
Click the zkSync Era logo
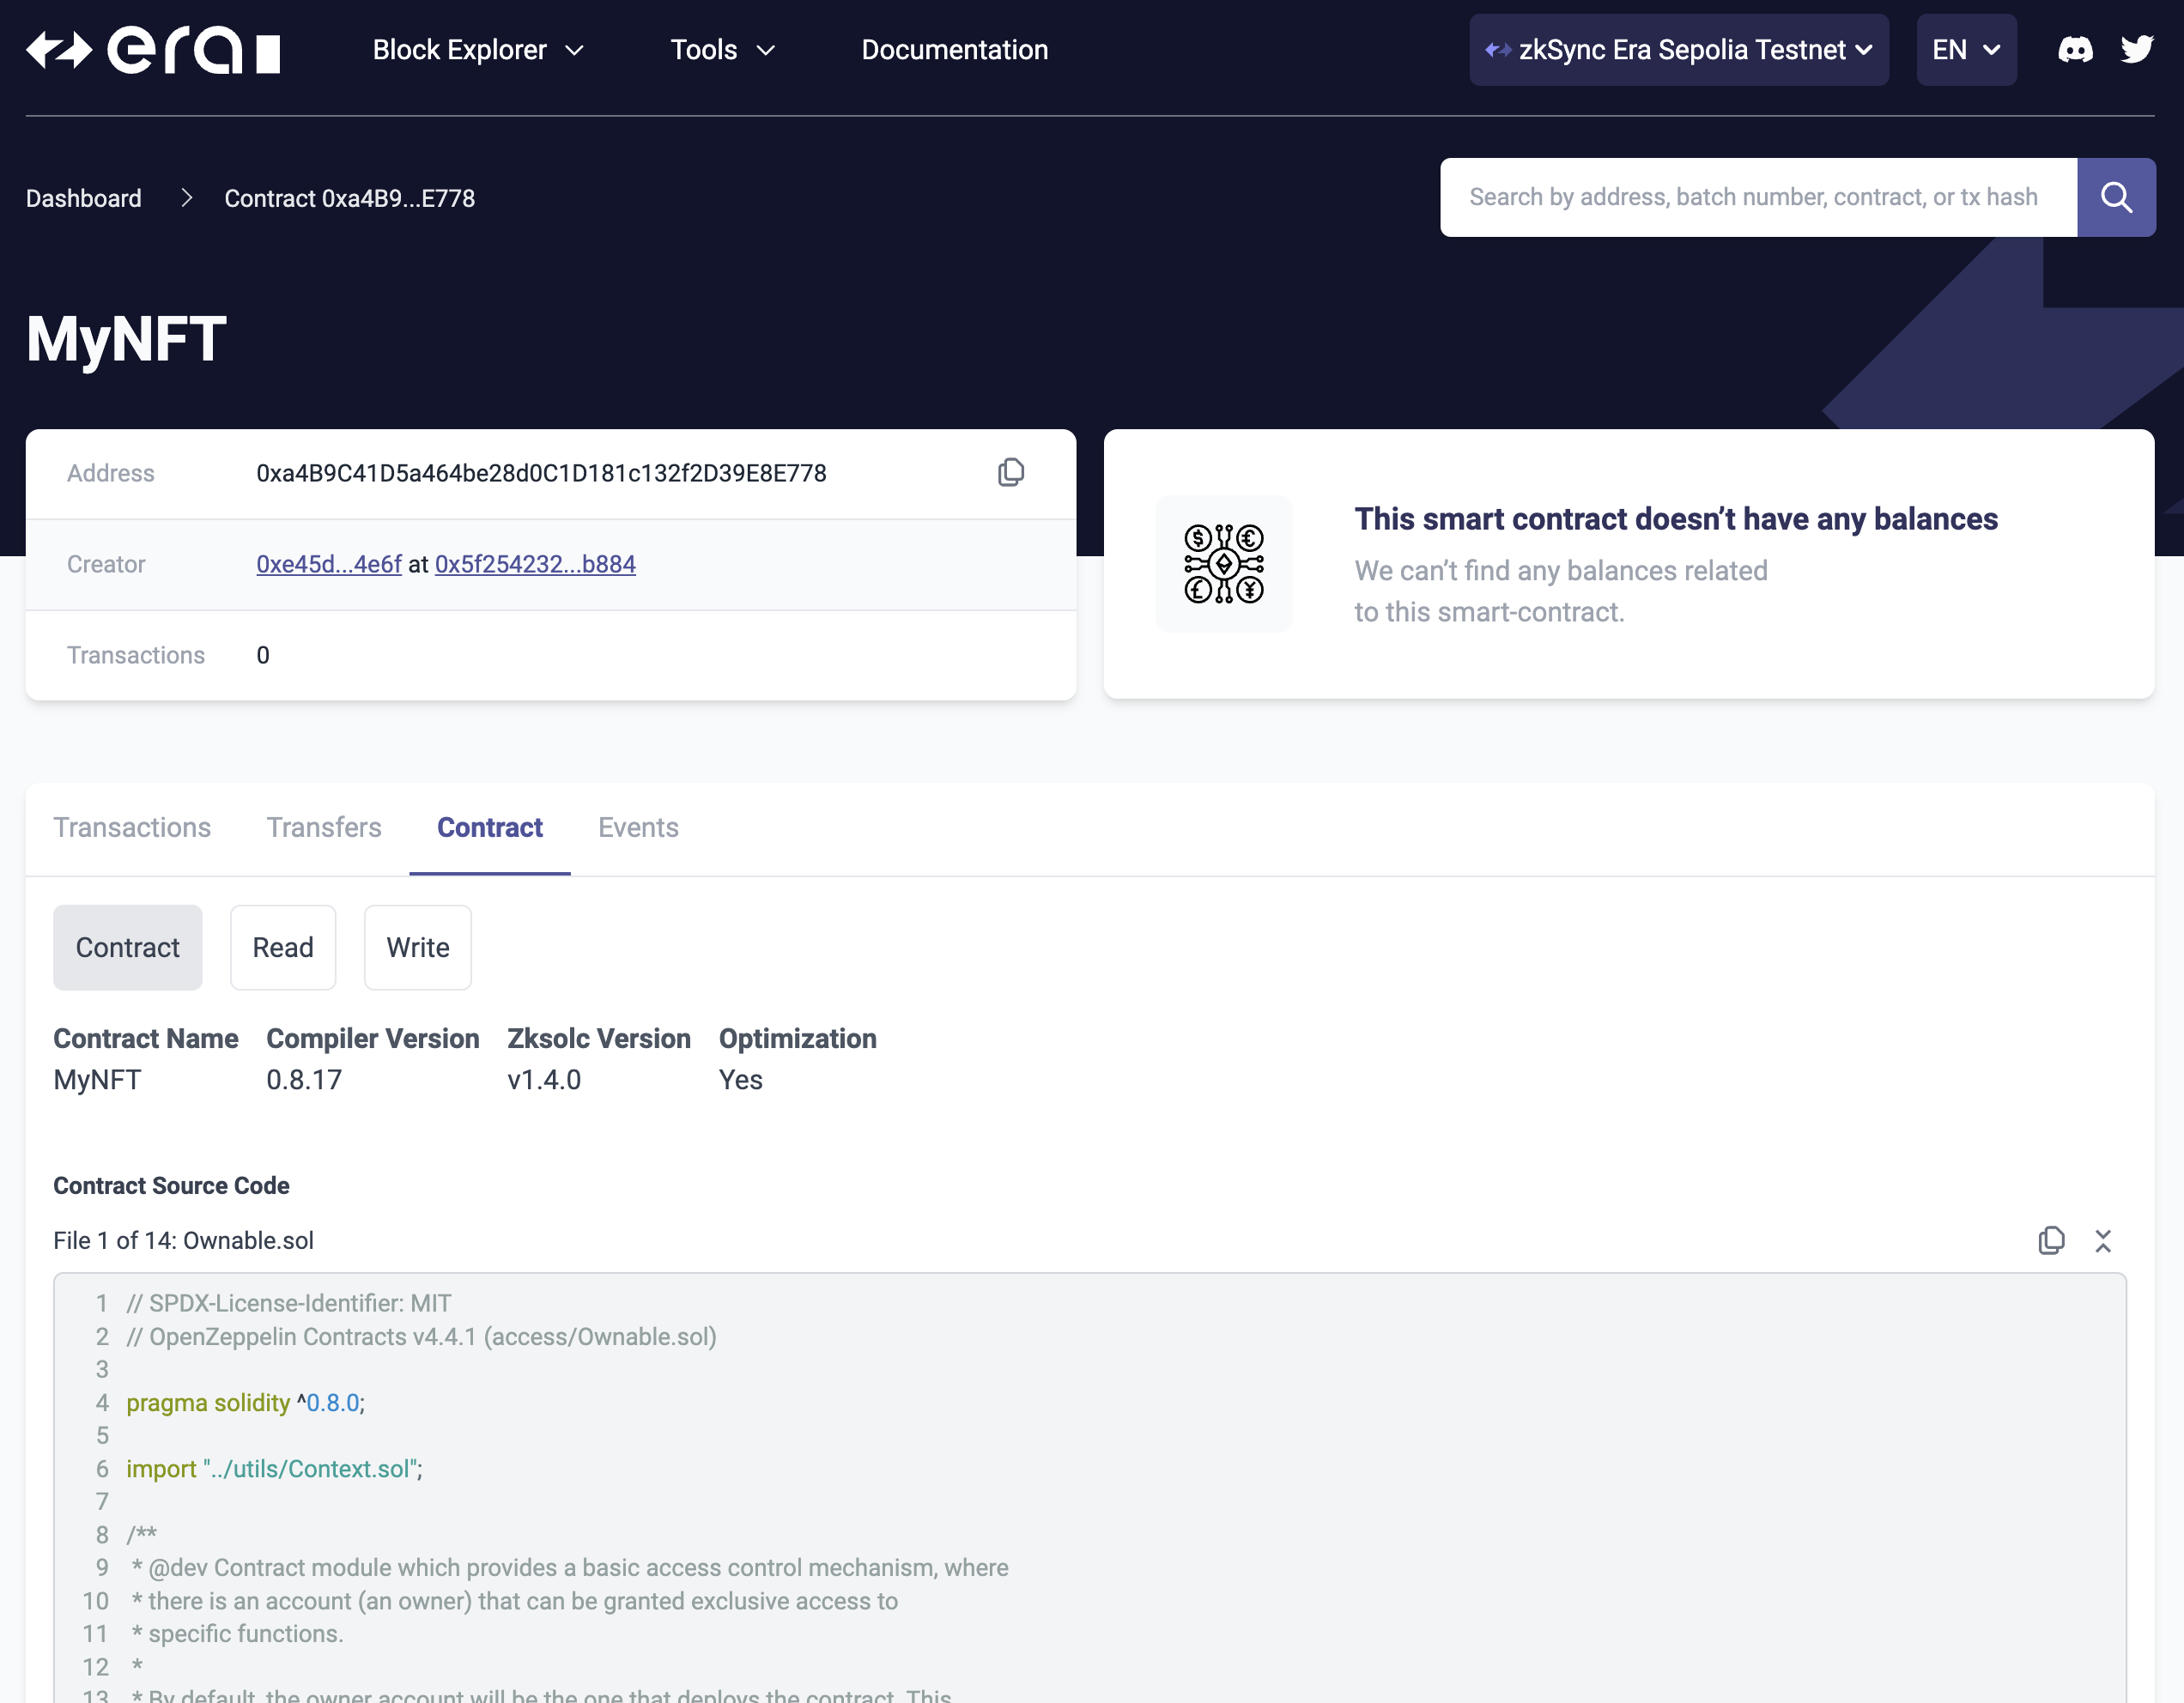153,50
